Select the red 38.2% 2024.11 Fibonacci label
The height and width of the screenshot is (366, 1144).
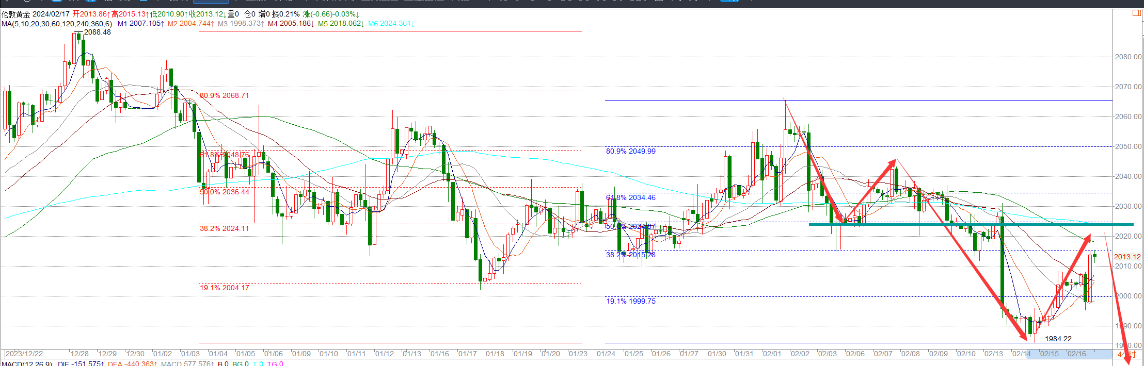click(225, 228)
